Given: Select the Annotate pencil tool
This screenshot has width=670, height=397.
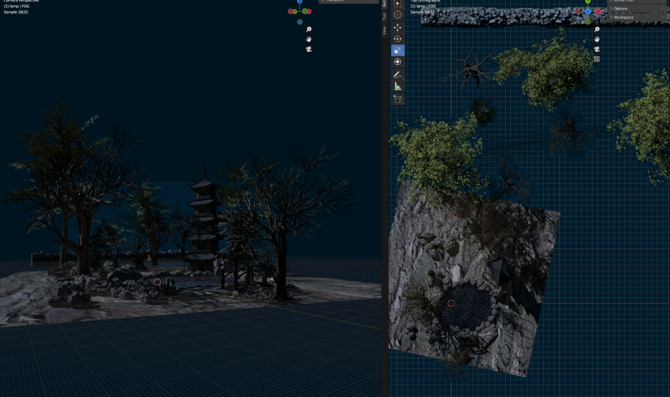Looking at the screenshot, I should point(397,75).
